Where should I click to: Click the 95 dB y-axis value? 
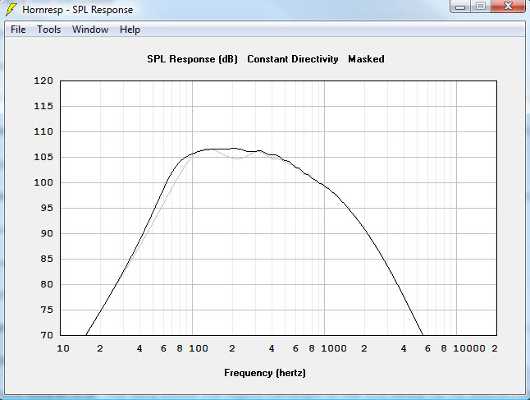click(47, 208)
